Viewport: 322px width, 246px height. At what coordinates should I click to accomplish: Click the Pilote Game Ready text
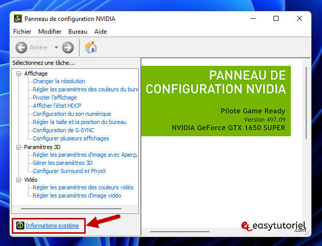pos(253,111)
